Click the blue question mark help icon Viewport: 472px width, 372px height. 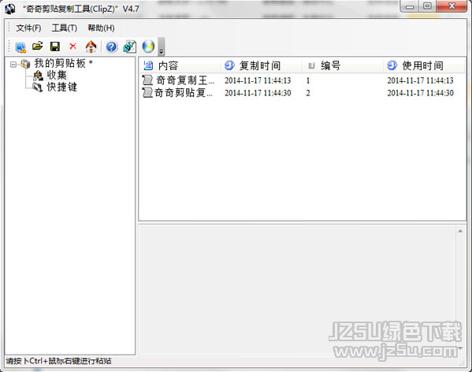[x=112, y=46]
